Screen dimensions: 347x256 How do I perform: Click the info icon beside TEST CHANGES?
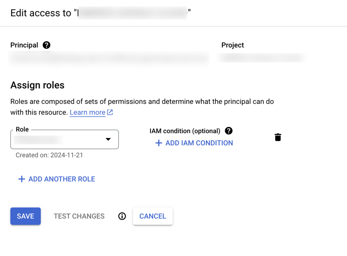[x=122, y=216]
